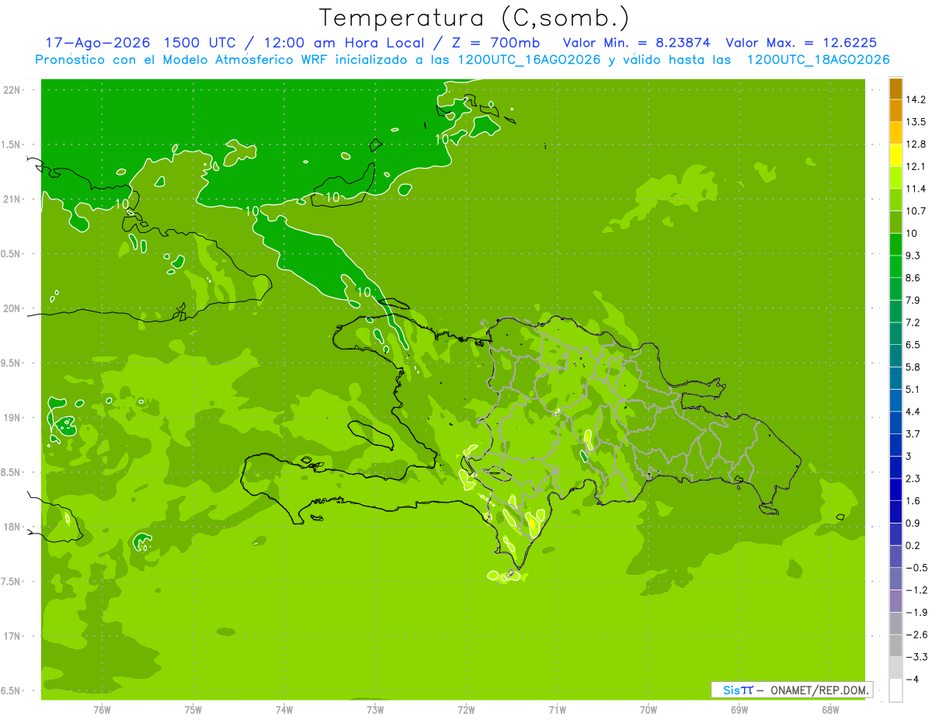This screenshot has height=720, width=932.
Task: Click the colorbar value "12.8"
Action: [x=916, y=144]
